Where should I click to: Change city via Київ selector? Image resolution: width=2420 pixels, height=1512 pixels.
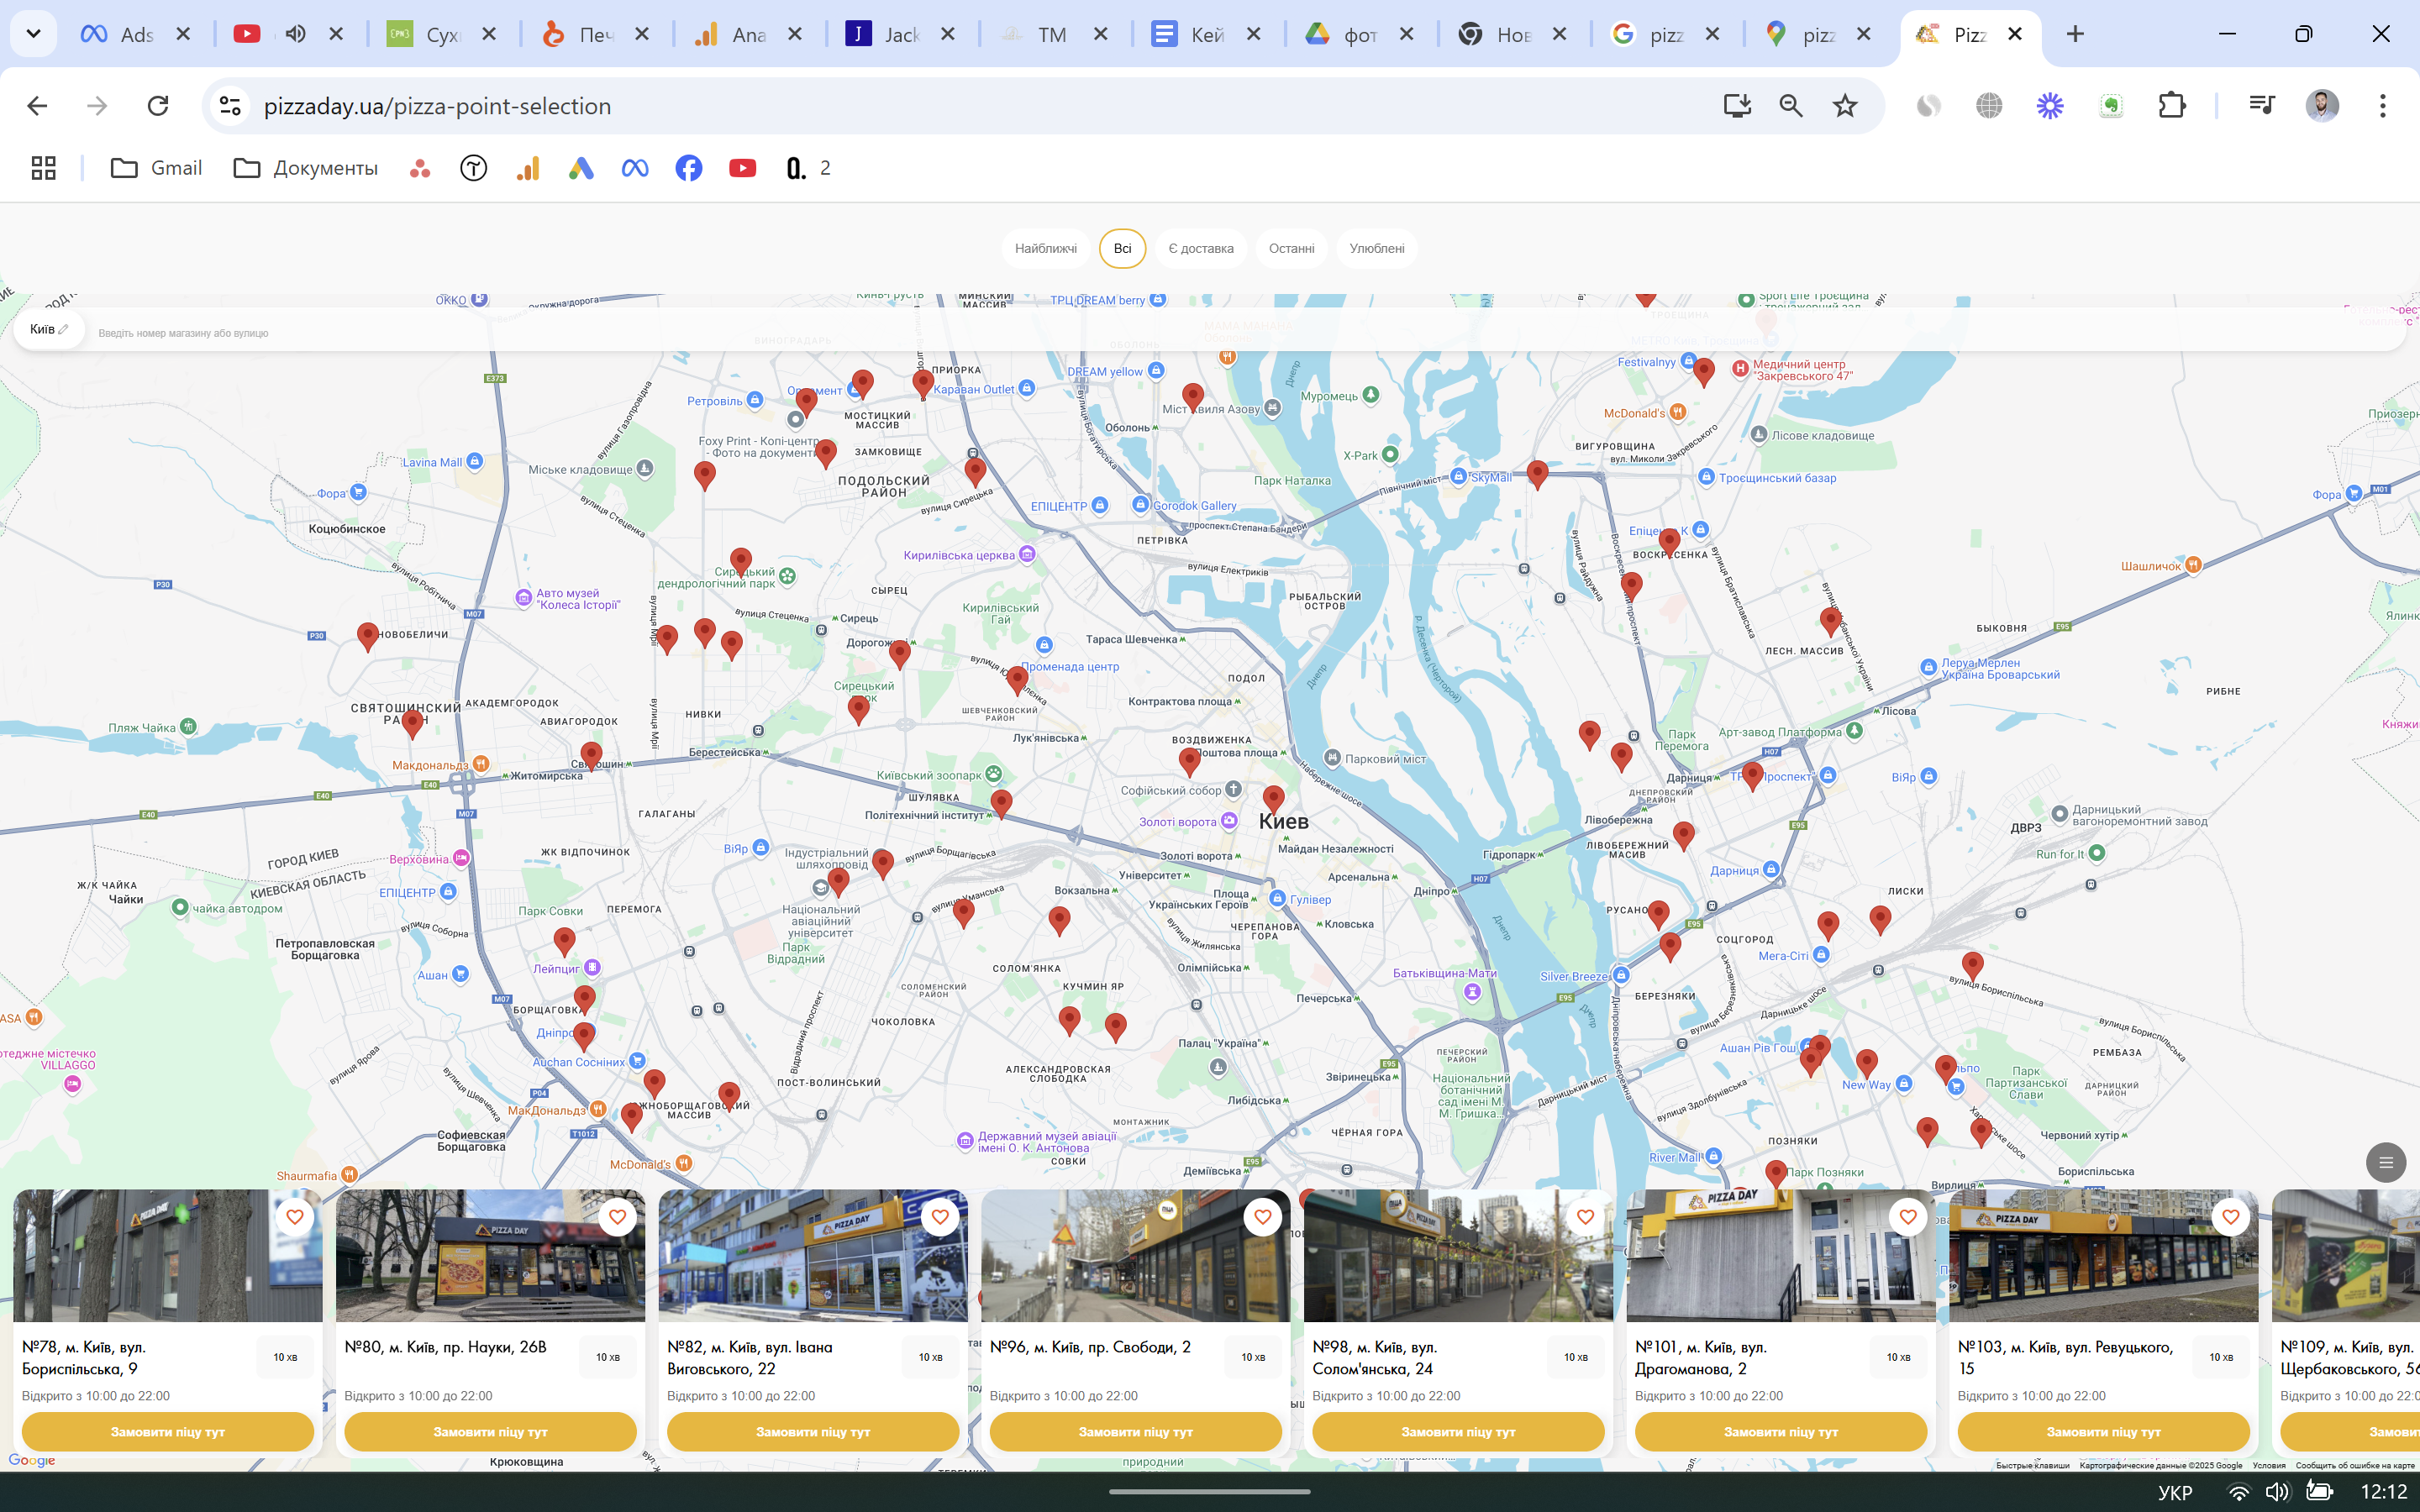click(48, 329)
